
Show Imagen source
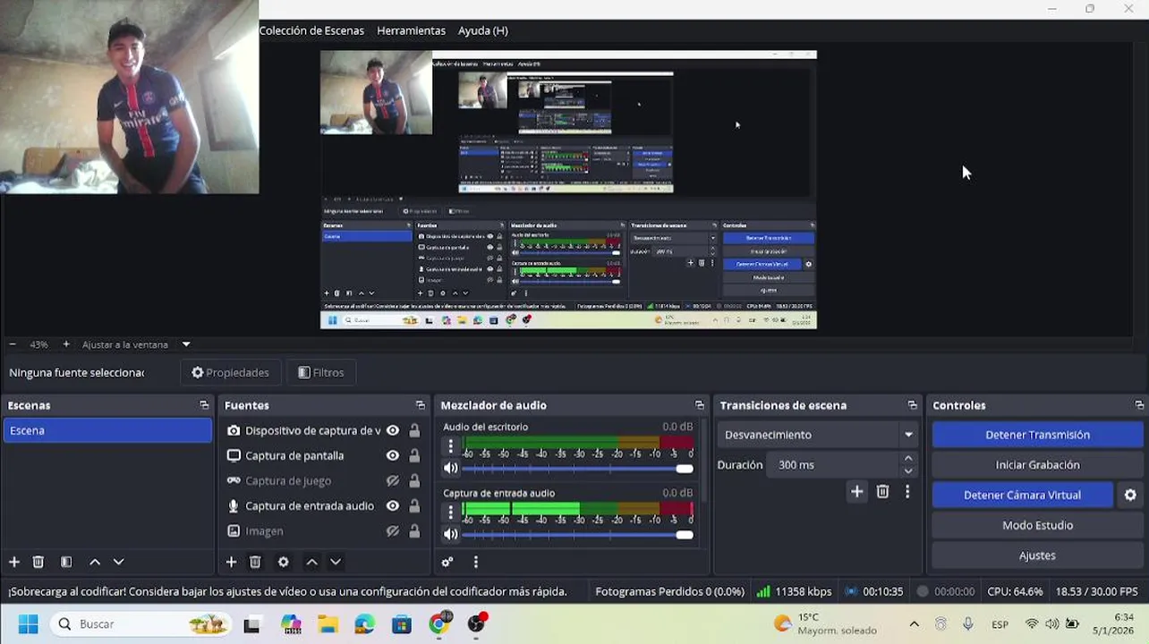click(392, 530)
